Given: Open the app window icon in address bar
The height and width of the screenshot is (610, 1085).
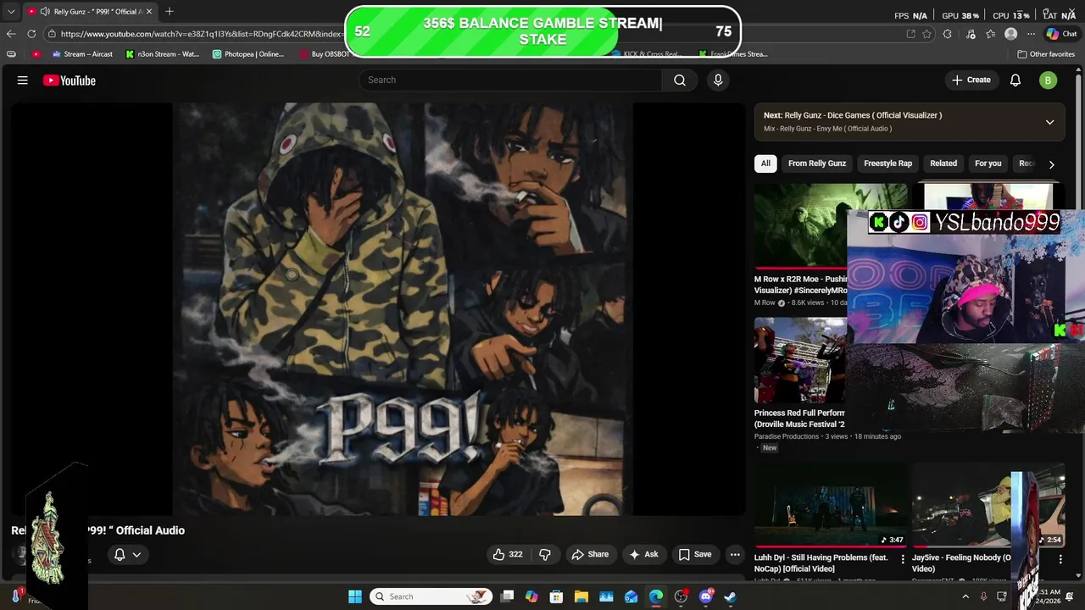Looking at the screenshot, I should 910,34.
